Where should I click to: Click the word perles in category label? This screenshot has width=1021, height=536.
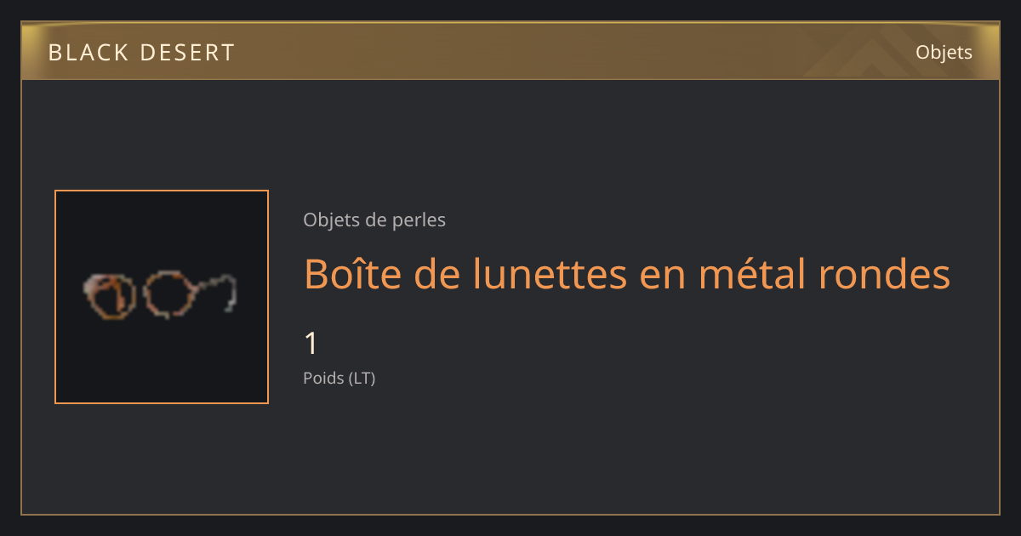[x=419, y=220]
